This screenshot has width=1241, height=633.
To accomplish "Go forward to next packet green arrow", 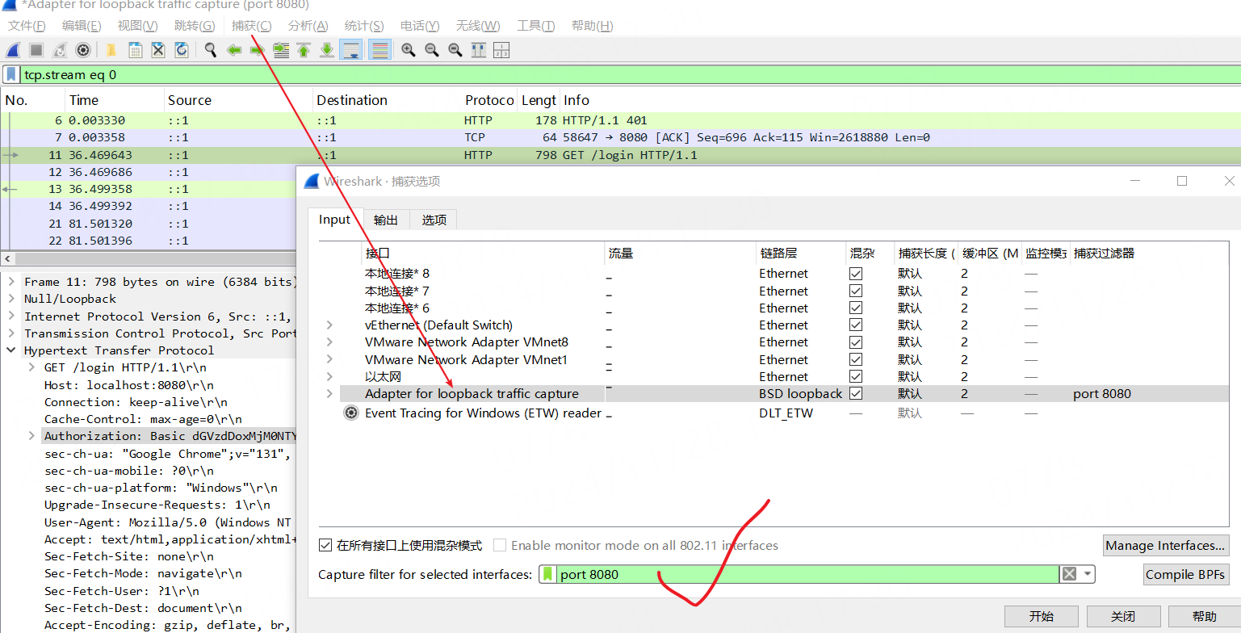I will coord(258,50).
